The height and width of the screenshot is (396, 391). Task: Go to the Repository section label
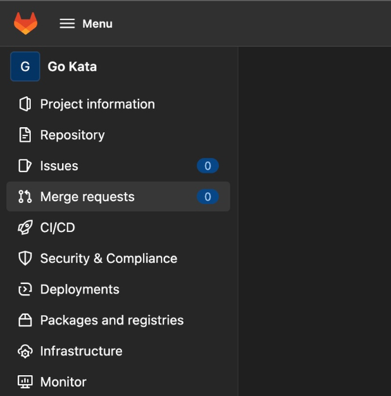coord(72,135)
